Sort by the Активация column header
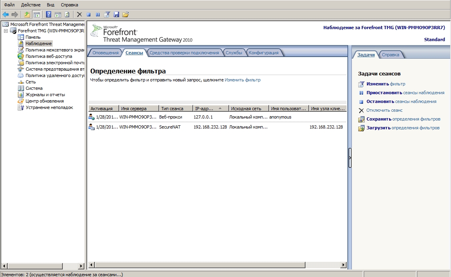 click(x=104, y=109)
